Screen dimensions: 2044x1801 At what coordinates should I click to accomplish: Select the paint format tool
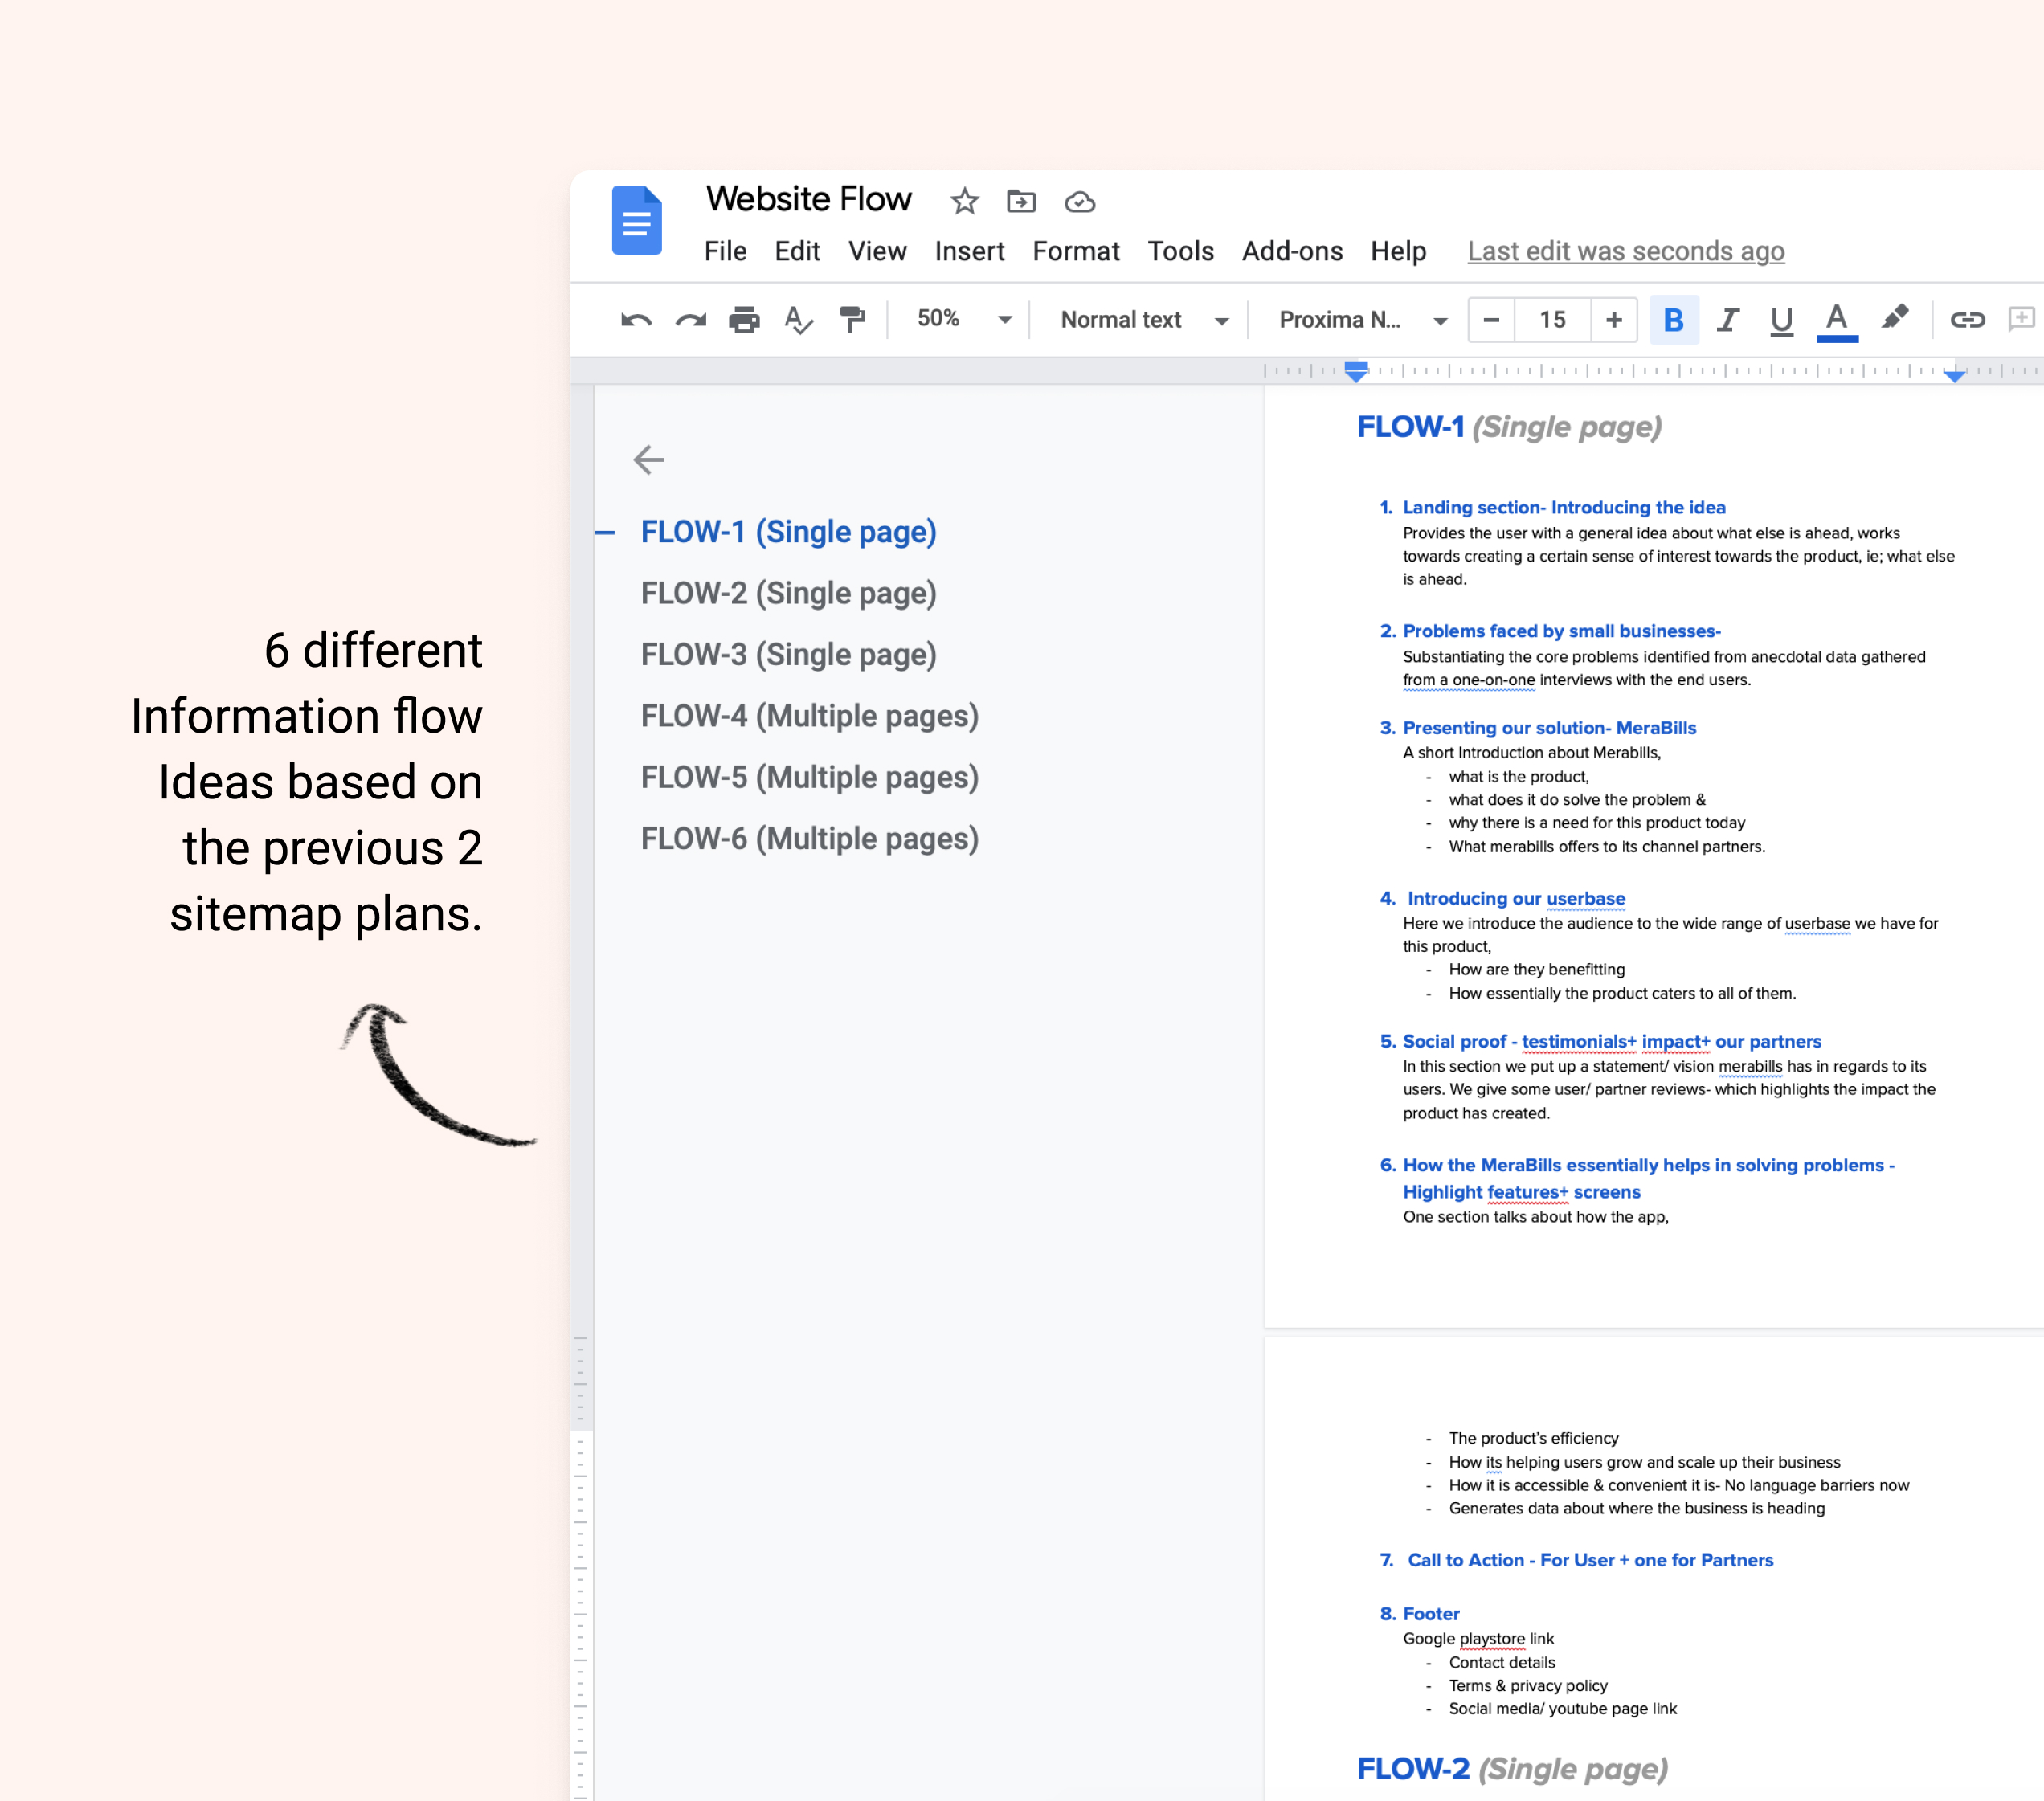pyautogui.click(x=852, y=320)
